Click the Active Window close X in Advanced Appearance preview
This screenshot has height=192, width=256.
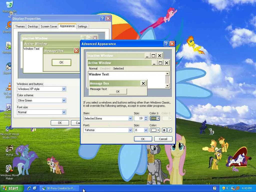[166, 63]
